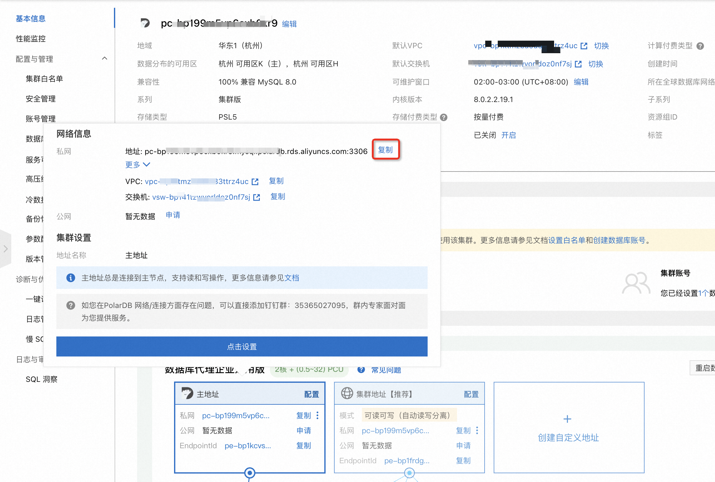The image size is (715, 482).
Task: Click the cluster logo icon beside cluster name
Action: point(145,23)
